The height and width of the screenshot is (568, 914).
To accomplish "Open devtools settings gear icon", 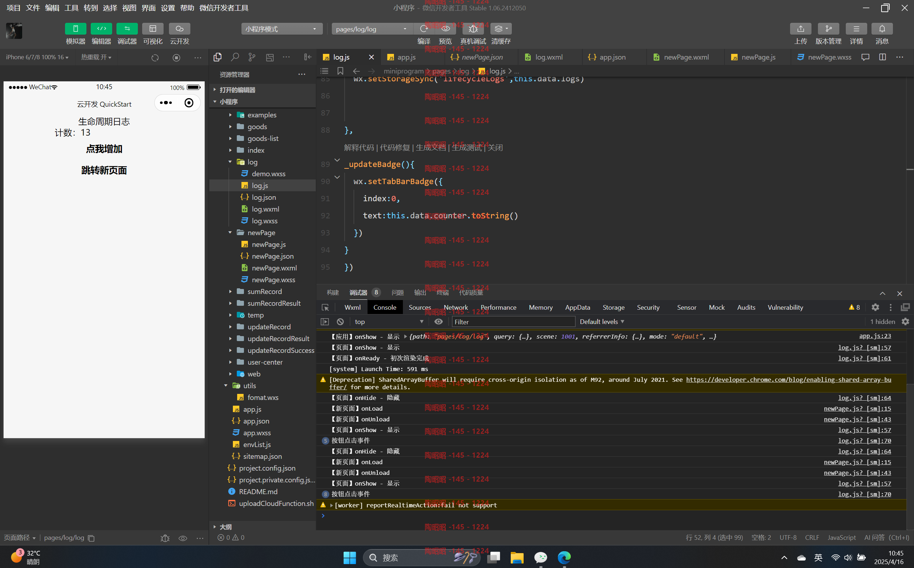I will click(875, 307).
